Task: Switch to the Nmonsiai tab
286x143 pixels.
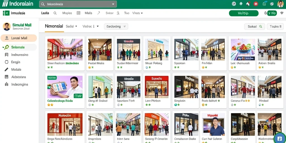Action: tap(54, 26)
